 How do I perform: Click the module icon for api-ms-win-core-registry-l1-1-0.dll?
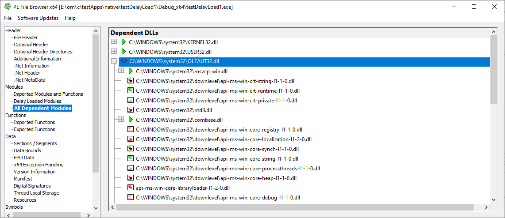tap(131, 129)
